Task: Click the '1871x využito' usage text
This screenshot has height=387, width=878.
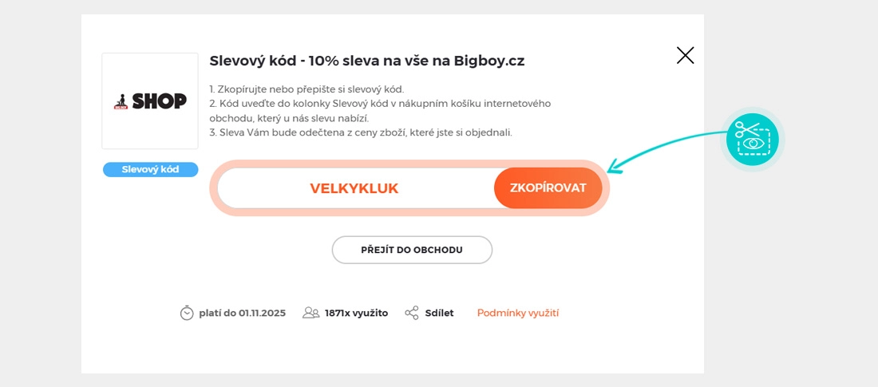Action: tap(356, 313)
